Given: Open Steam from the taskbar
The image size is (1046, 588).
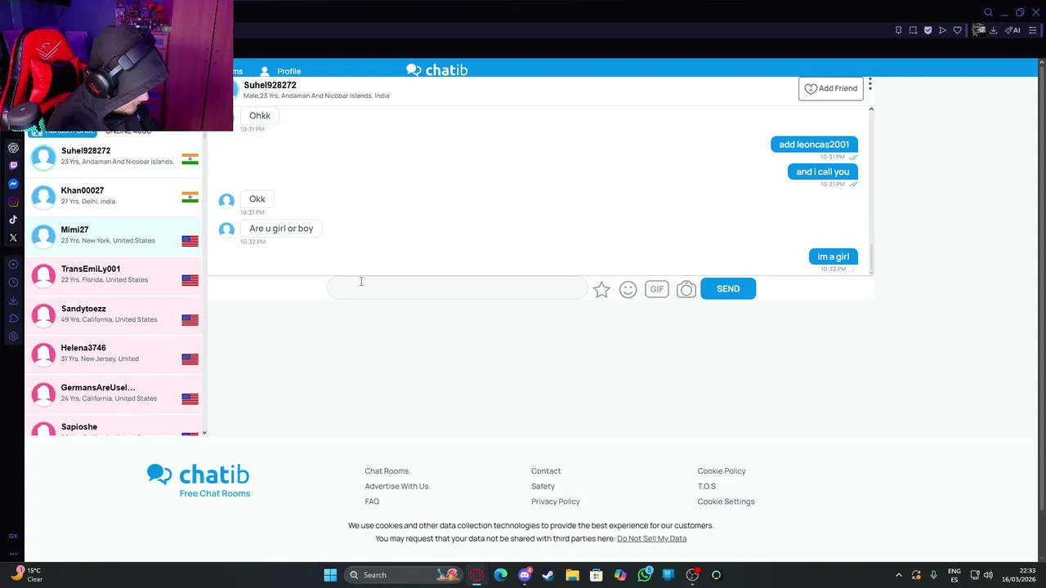Looking at the screenshot, I should pyautogui.click(x=548, y=575).
